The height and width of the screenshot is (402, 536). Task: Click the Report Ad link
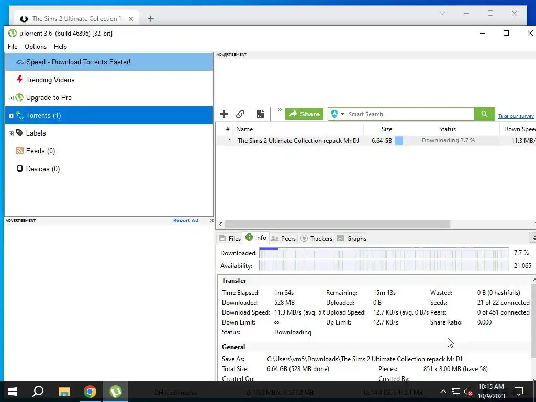point(186,220)
